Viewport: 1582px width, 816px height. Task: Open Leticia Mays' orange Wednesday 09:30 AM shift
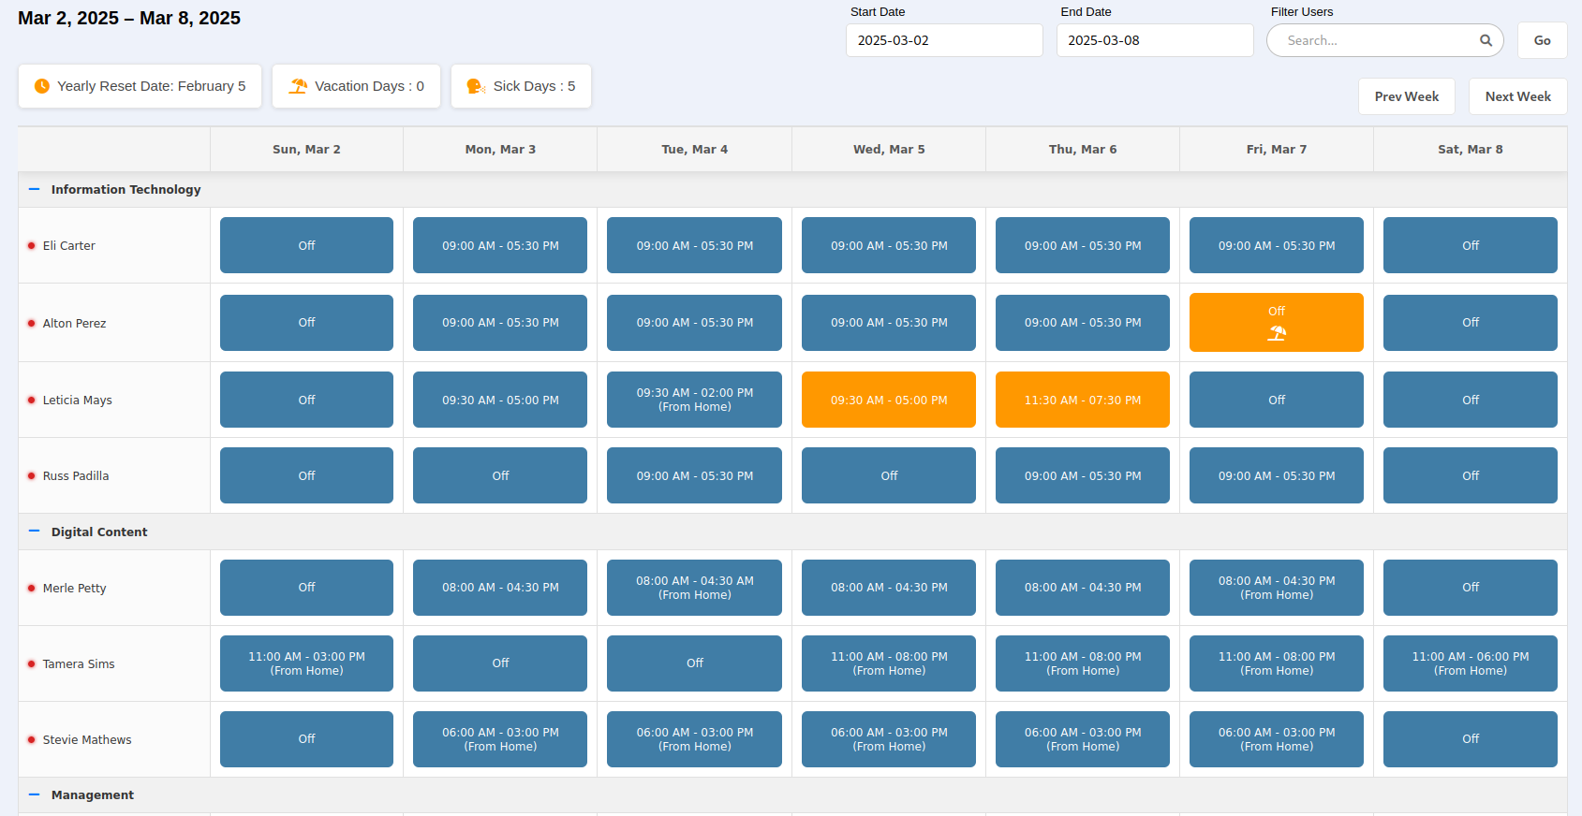coord(889,400)
